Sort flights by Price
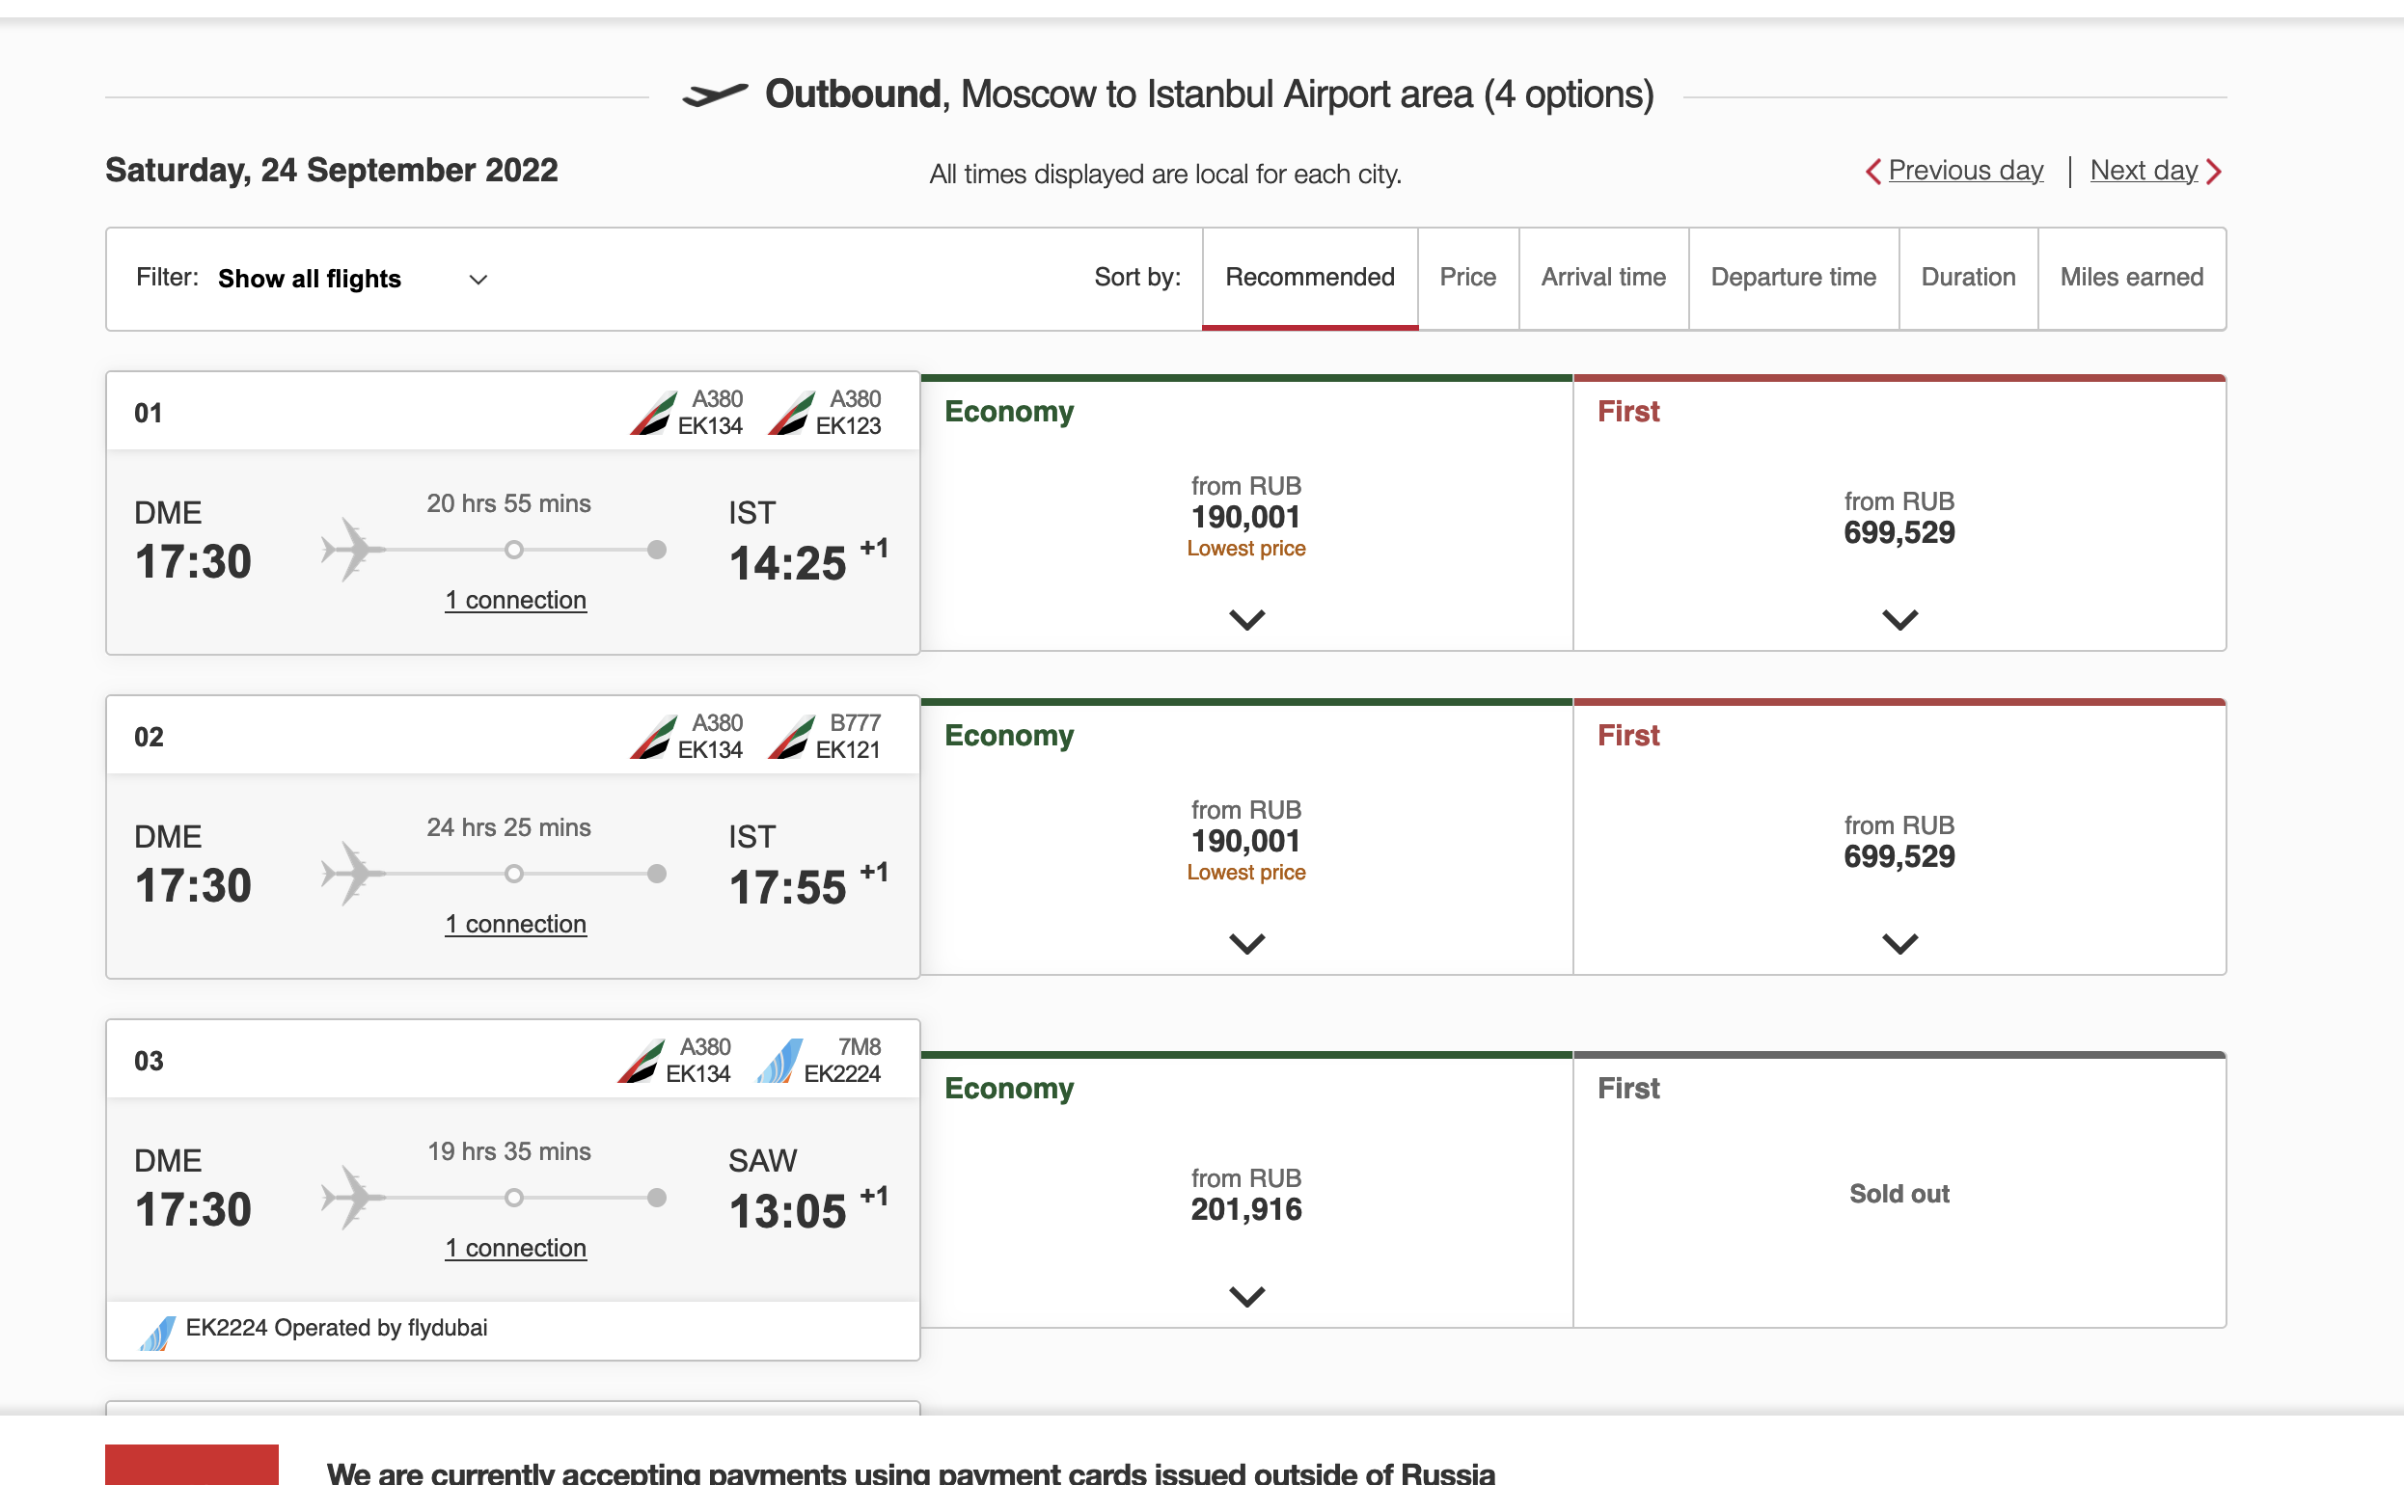The image size is (2404, 1485). point(1467,278)
